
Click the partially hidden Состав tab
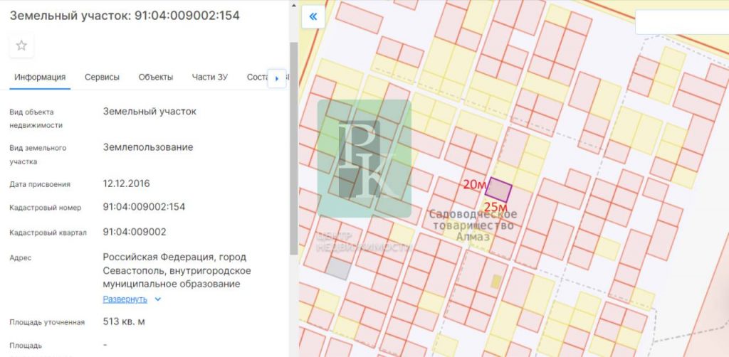pos(257,78)
